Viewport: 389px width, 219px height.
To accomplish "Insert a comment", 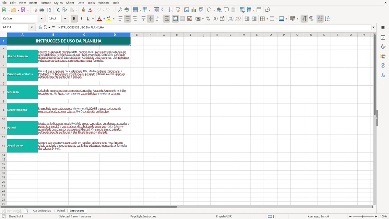I will pos(226,10).
